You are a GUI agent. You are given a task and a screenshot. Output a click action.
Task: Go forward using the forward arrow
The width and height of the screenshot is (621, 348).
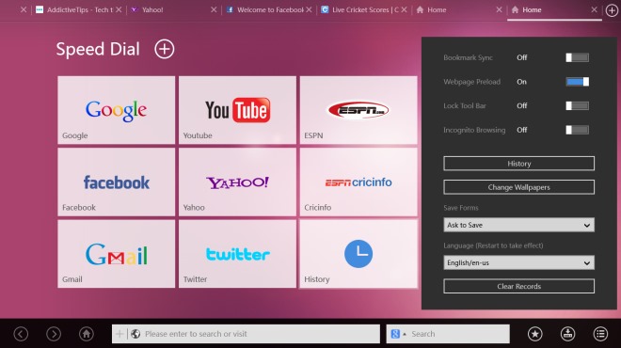click(x=54, y=334)
